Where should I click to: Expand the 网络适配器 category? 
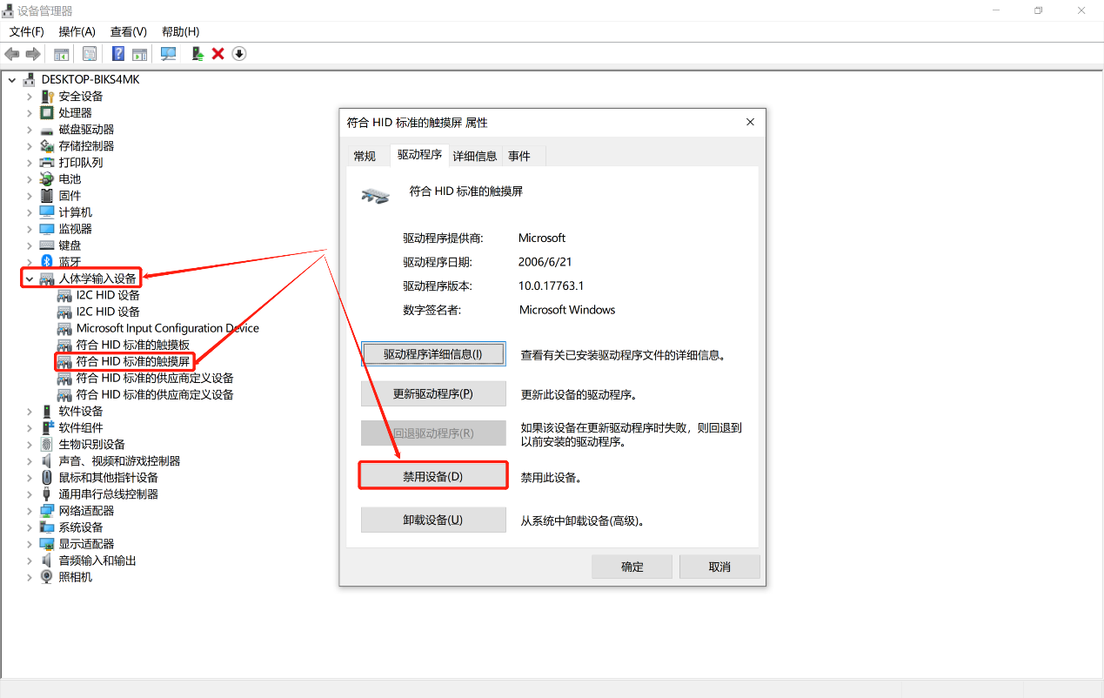(30, 511)
